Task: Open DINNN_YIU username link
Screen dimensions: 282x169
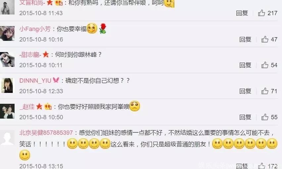Action: (35, 81)
